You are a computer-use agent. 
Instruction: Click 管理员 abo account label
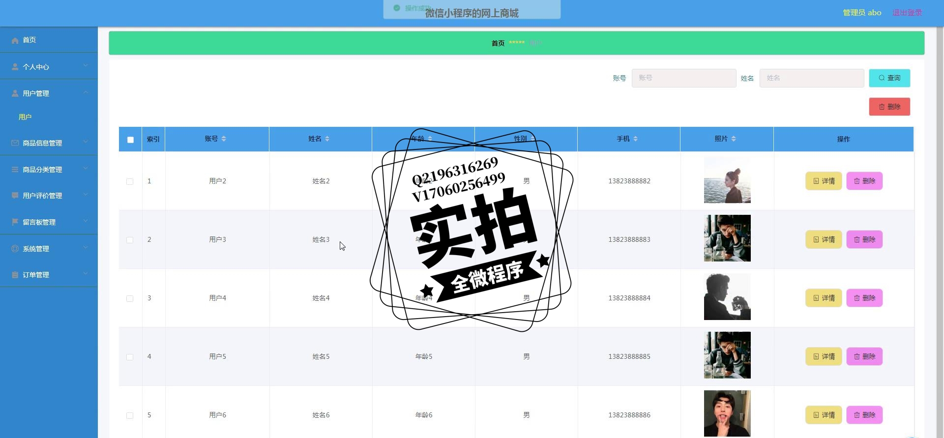click(x=862, y=13)
